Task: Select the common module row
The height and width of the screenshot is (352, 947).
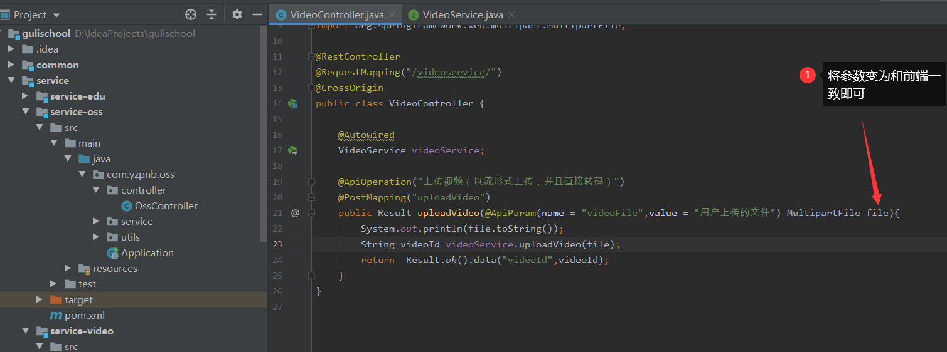Action: pos(129,65)
